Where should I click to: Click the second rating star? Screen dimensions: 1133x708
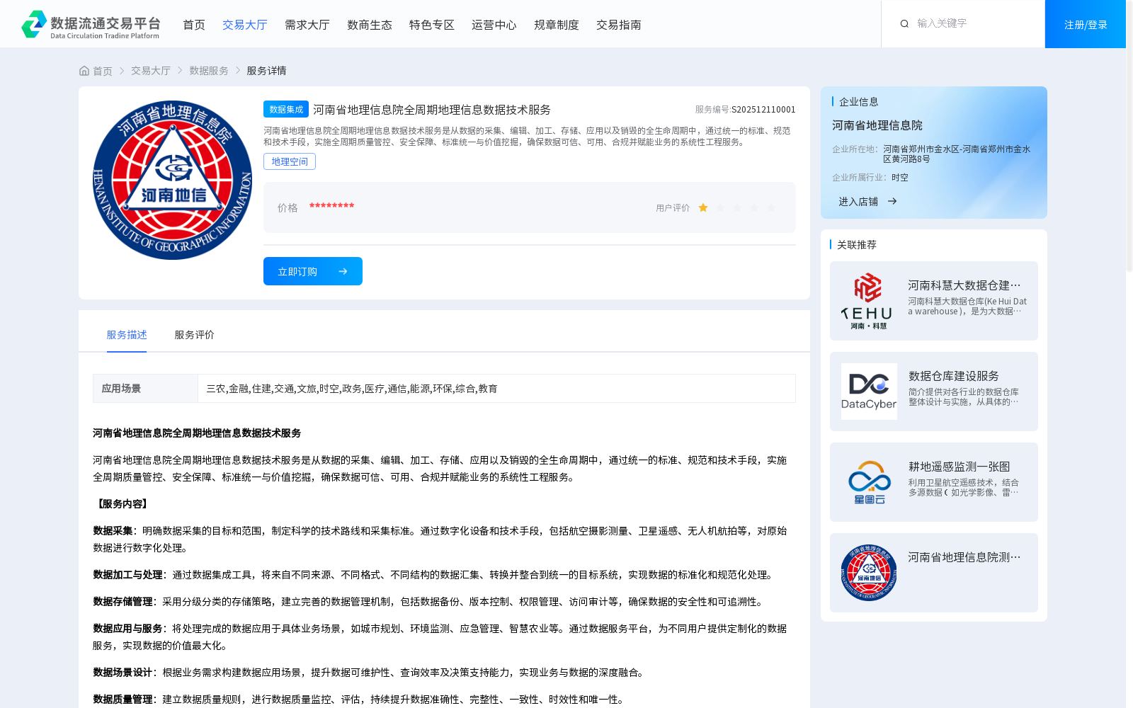[x=720, y=207]
